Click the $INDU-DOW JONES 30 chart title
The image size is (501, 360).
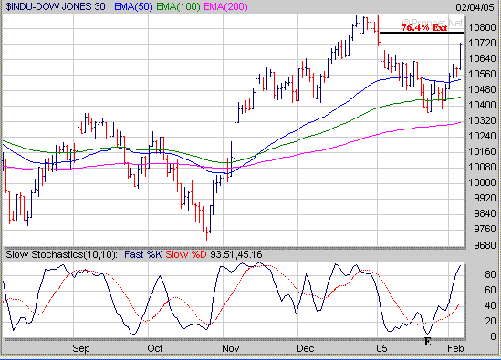pyautogui.click(x=56, y=6)
